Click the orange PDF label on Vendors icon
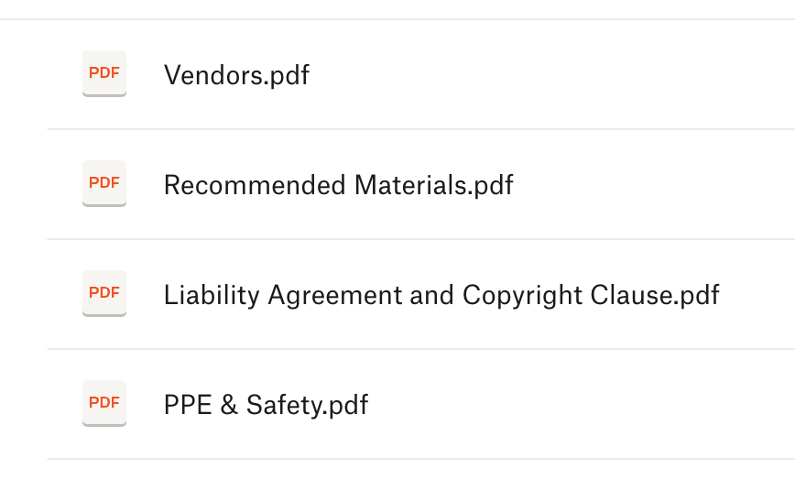Screen dimensions: 795x480 pos(104,73)
